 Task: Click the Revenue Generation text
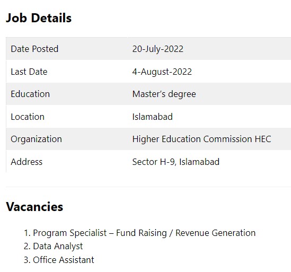tap(215, 233)
